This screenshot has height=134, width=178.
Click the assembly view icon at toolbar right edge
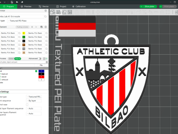[x=177, y=12]
